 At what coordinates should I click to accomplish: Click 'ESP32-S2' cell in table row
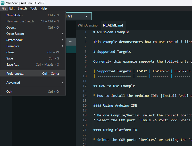(x=161, y=71)
